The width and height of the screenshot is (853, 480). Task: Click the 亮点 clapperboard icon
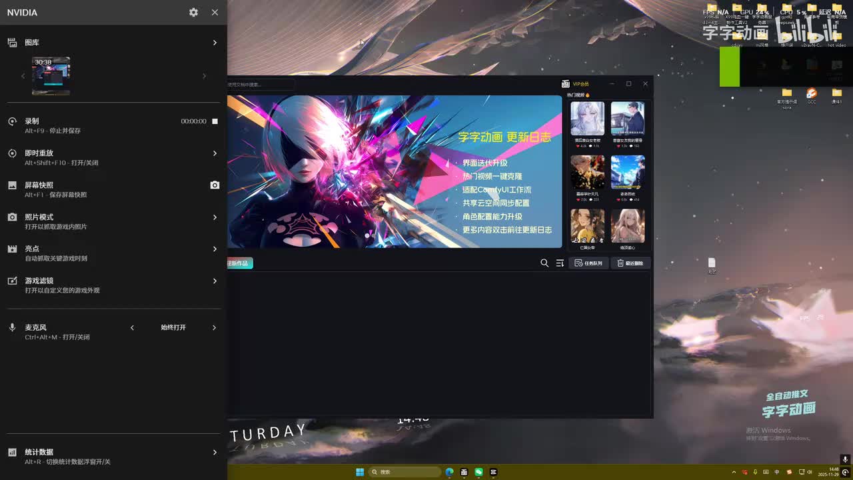pos(12,249)
